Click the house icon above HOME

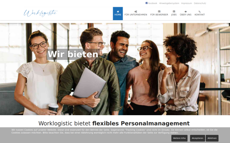(x=118, y=11)
